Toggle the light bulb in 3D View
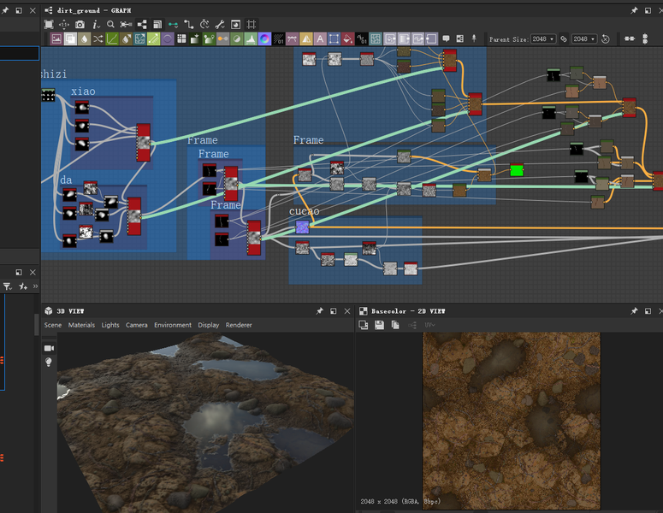This screenshot has height=513, width=663. (x=49, y=363)
